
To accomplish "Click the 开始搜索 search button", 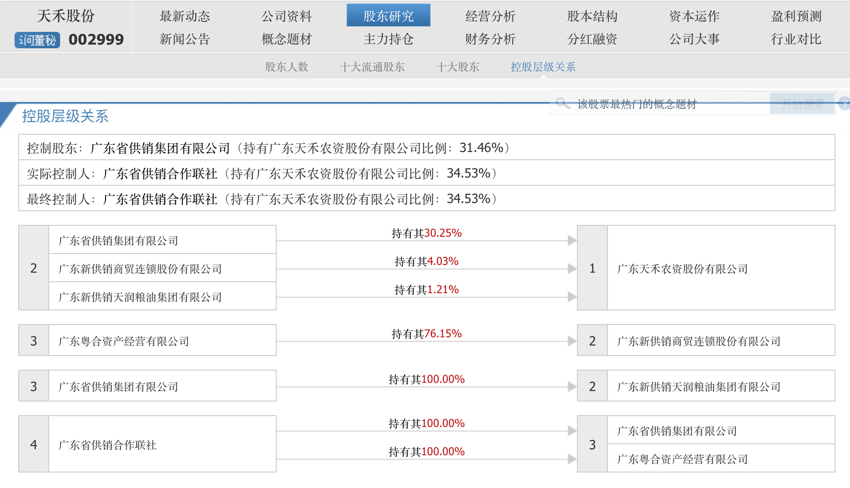I will [803, 104].
